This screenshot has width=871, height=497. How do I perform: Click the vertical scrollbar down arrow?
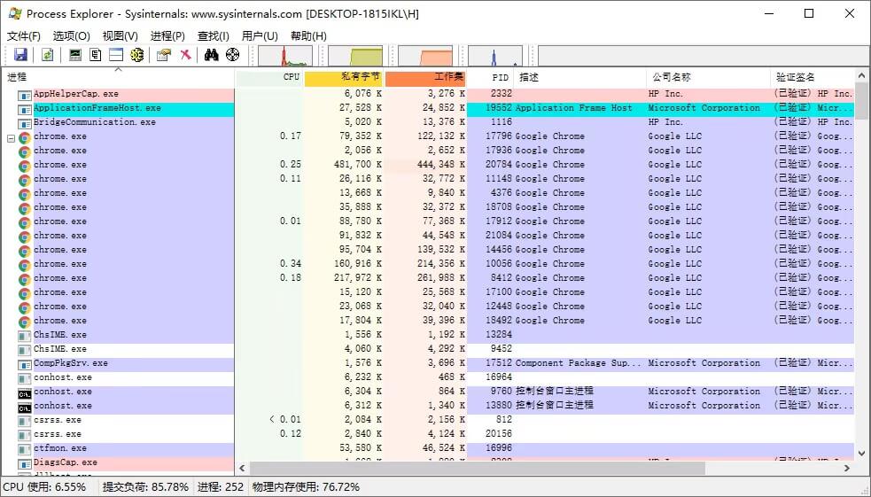pos(862,452)
